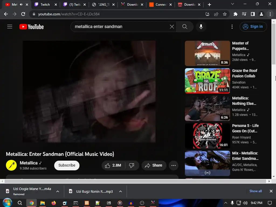Screen dimensions: 276x207
Task: Open Master of Puppets thumbnail
Action: [207, 53]
